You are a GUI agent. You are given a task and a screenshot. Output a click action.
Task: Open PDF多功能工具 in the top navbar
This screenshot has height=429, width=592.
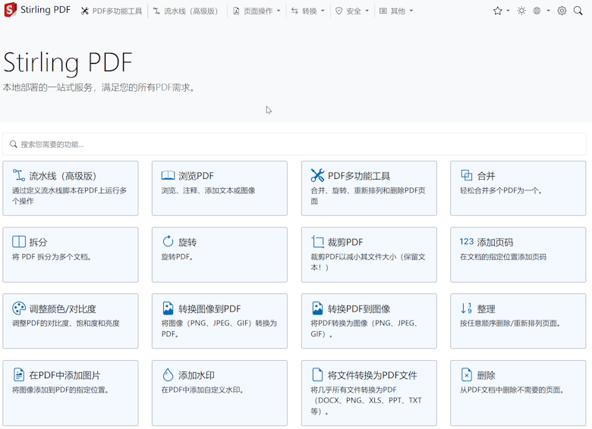[112, 11]
